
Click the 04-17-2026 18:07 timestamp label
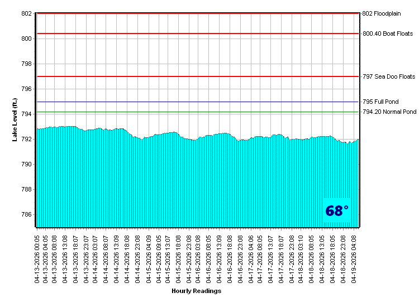282,257
